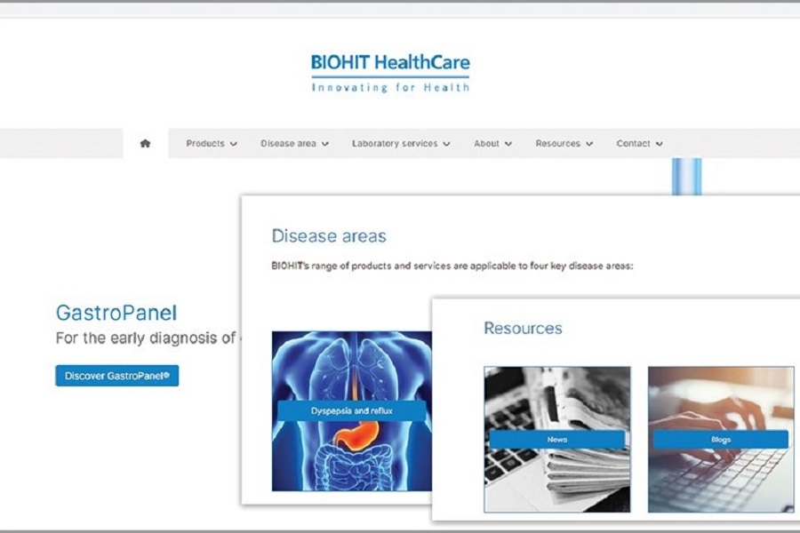Click the Discover GastroPanel button
800x533 pixels.
[x=116, y=376]
